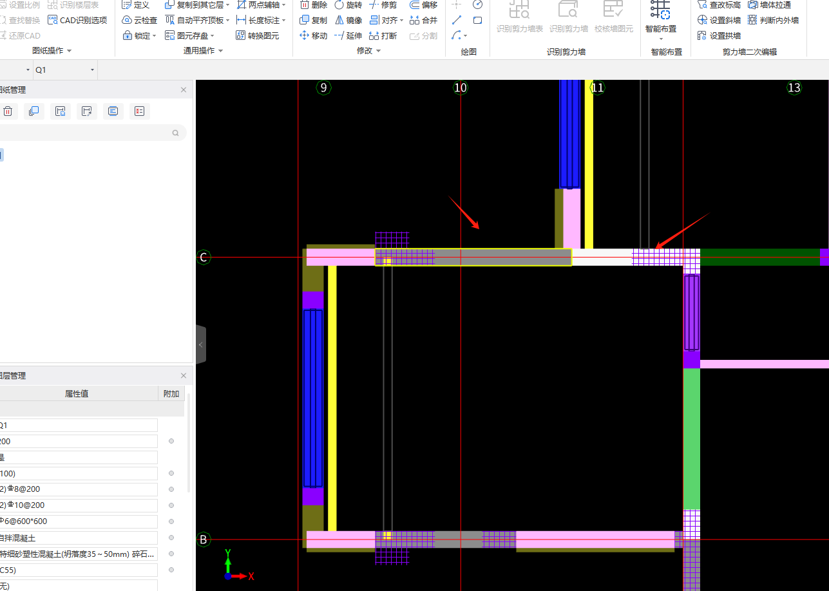Select the 转换图元 convert element tool
This screenshot has height=591, width=829.
(x=258, y=35)
